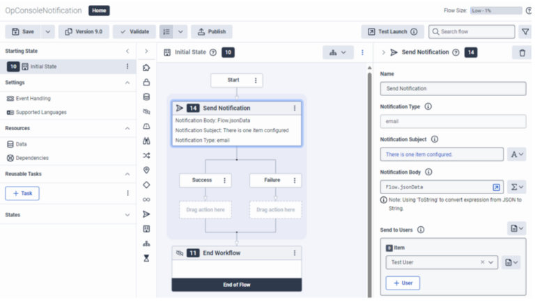Image resolution: width=535 pixels, height=302 pixels.
Task: Click the Validate button
Action: [x=134, y=31]
